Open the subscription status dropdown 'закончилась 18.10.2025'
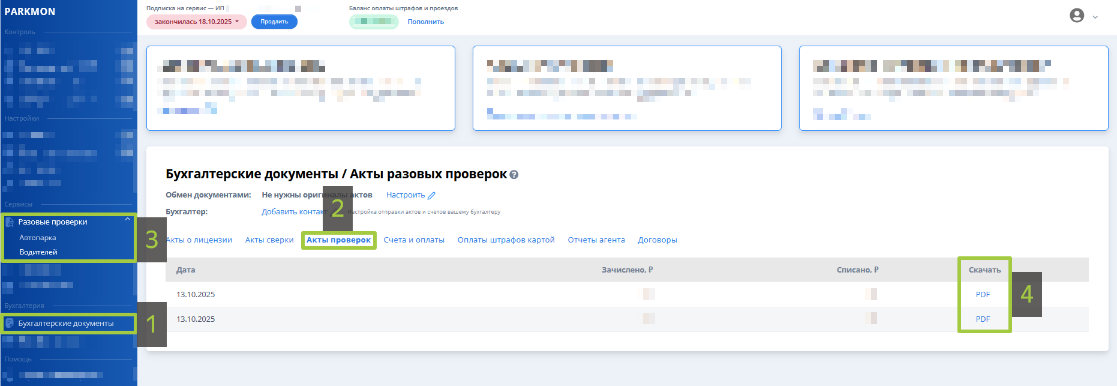The width and height of the screenshot is (1117, 386). pyautogui.click(x=196, y=22)
